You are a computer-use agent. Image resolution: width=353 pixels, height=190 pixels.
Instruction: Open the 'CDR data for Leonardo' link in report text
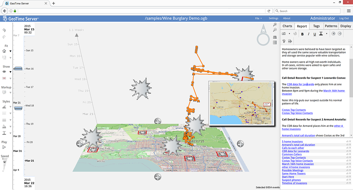point(300,84)
